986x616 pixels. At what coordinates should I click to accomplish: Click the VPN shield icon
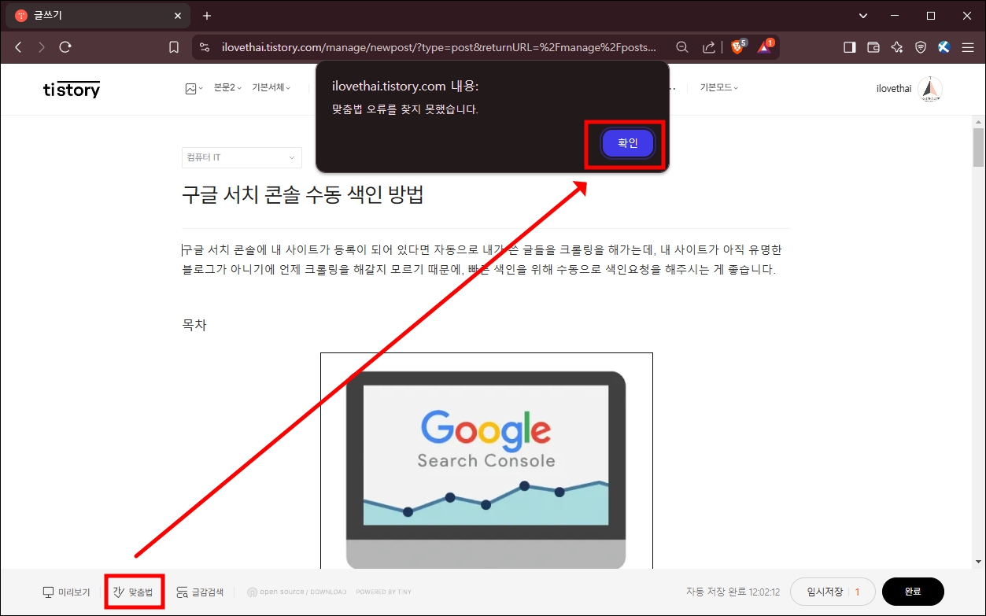921,47
